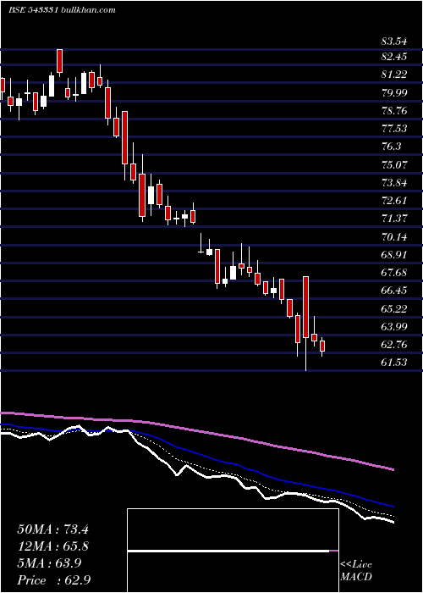The image size is (423, 593).
Task: Click the Price : 62.9 readout
Action: tap(53, 580)
